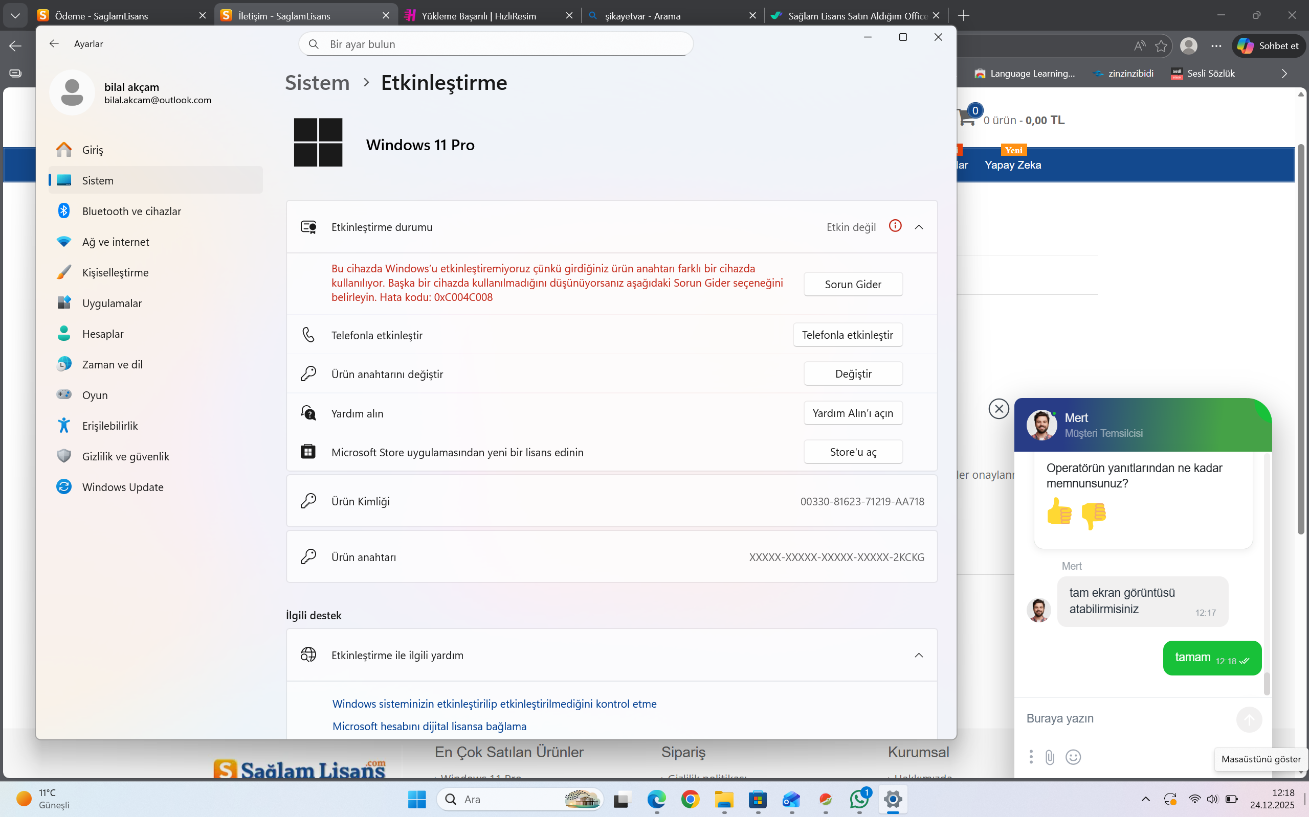Viewport: 1309px width, 817px height.
Task: Open Yapay Zeka menu on website
Action: pos(1013,165)
